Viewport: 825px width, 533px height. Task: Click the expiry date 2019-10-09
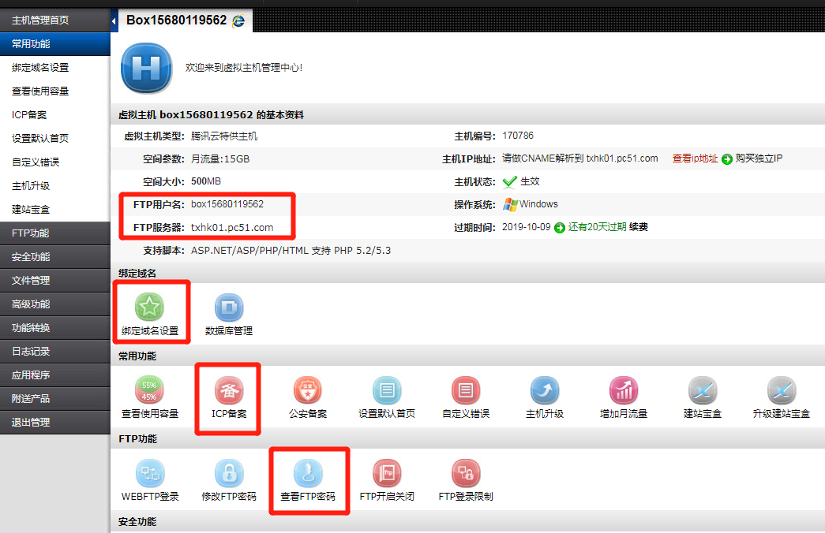coord(526,227)
